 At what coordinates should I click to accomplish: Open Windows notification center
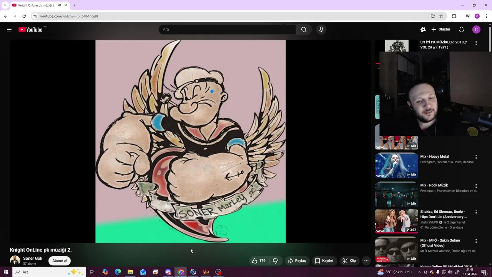484,272
